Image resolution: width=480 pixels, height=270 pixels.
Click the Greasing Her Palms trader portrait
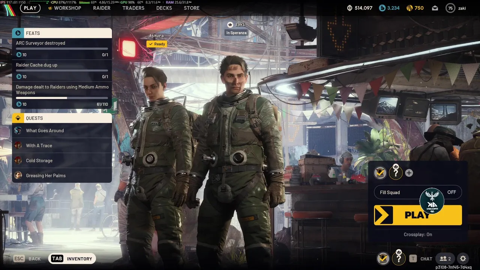coord(18,175)
